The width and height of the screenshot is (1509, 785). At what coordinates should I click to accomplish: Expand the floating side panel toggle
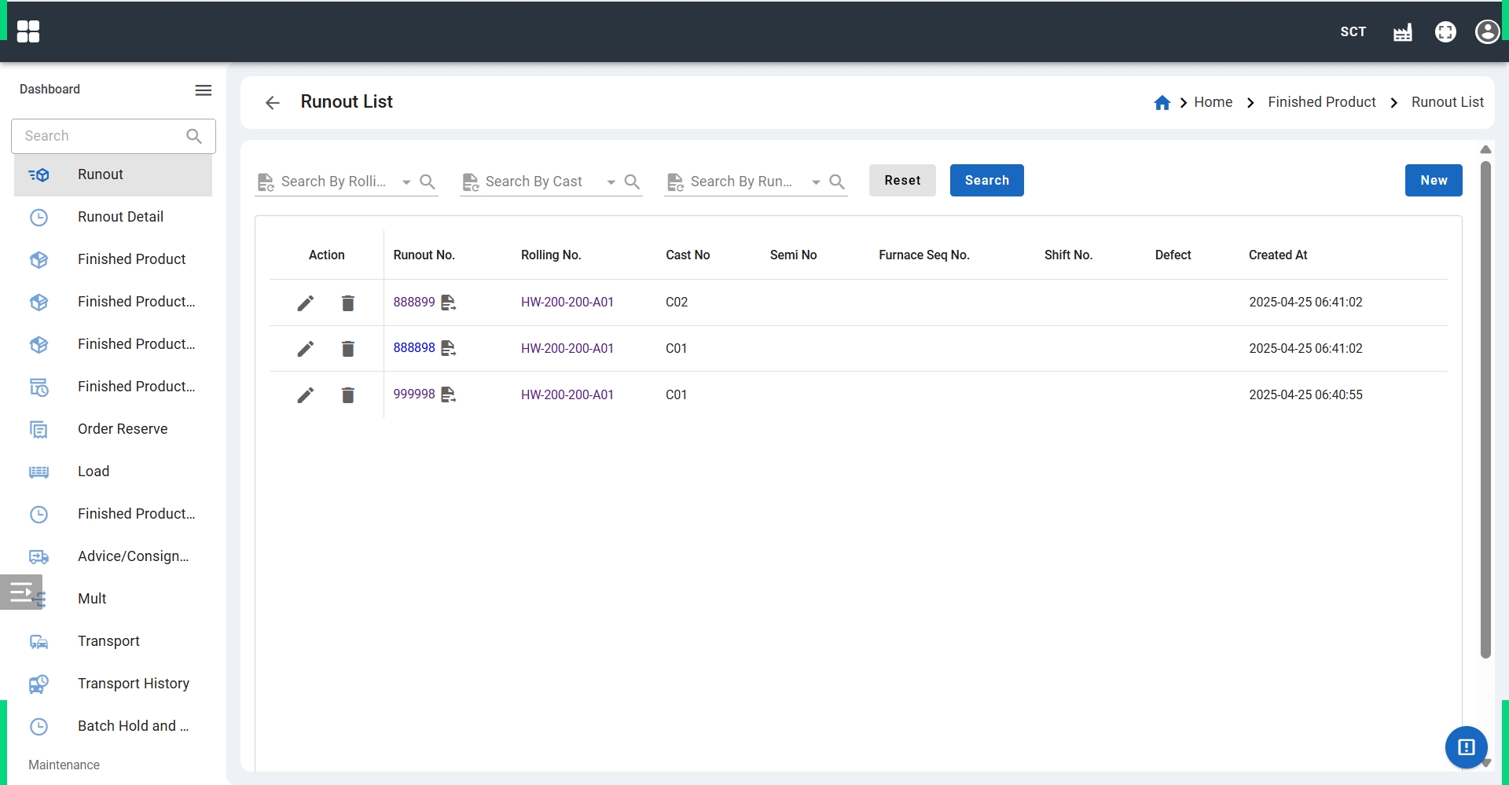(x=21, y=592)
